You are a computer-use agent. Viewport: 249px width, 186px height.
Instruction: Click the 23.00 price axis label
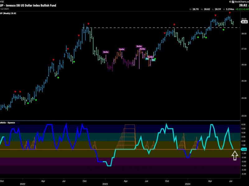pyautogui.click(x=244, y=116)
